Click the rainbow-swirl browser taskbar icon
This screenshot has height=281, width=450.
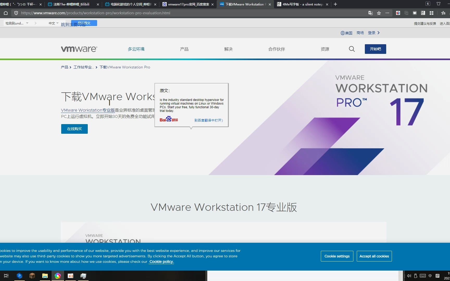[58, 276]
